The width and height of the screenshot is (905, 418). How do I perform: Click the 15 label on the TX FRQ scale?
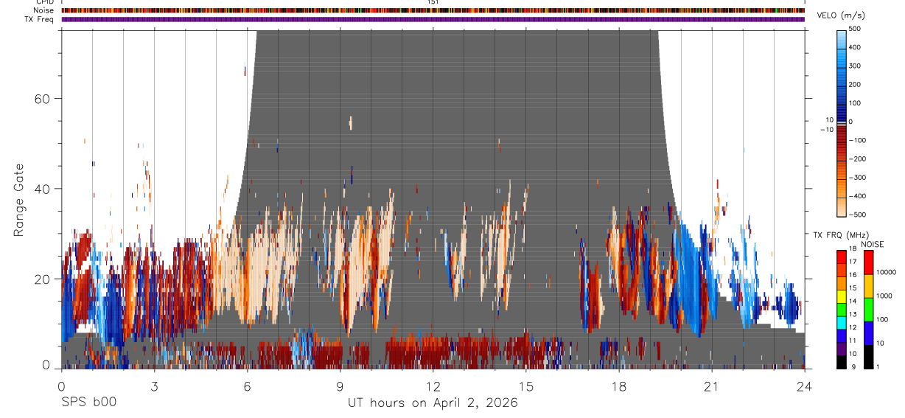point(853,288)
